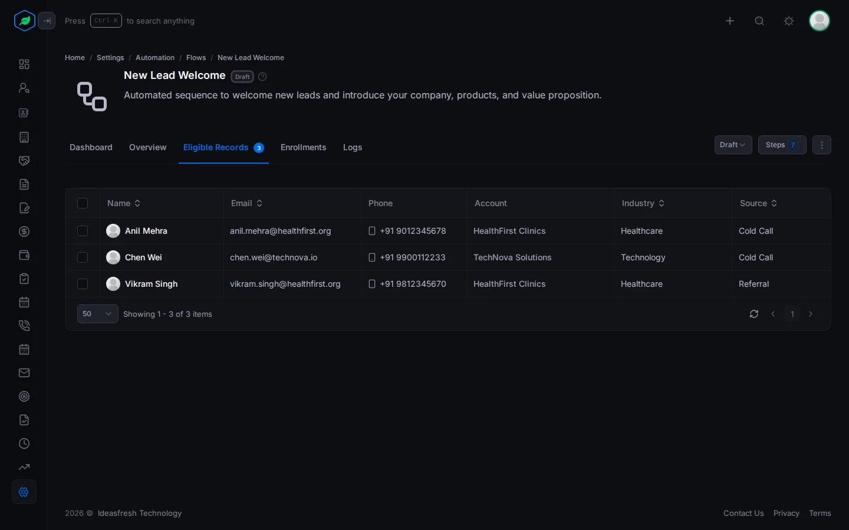Open the envelope mail sidebar icon
The height and width of the screenshot is (530, 849).
(x=24, y=373)
